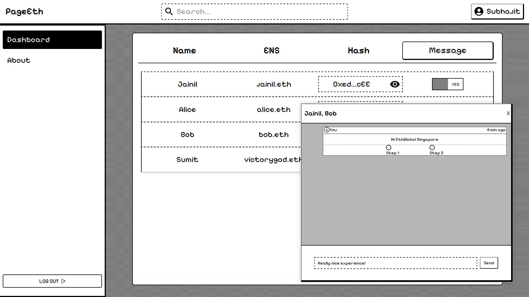This screenshot has width=529, height=297.
Task: Click the Message column button
Action: [x=448, y=51]
